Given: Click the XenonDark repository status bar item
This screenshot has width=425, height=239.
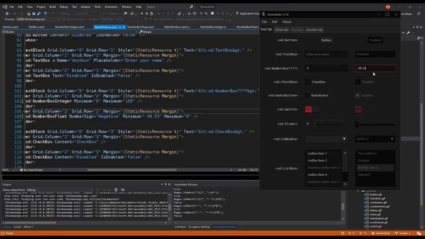Looking at the screenshot, I should [x=381, y=233].
